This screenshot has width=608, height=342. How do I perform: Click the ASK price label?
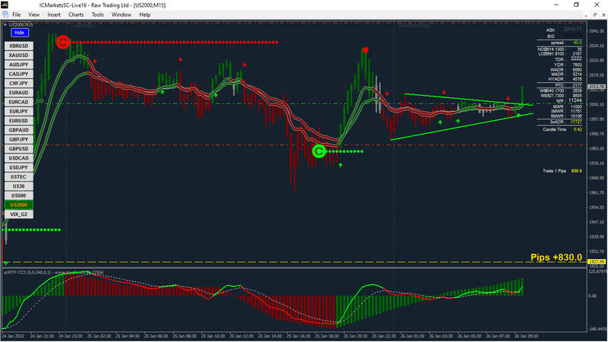click(550, 30)
